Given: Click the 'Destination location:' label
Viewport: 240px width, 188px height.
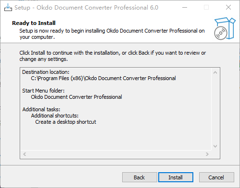Looking at the screenshot, I should [46, 72].
